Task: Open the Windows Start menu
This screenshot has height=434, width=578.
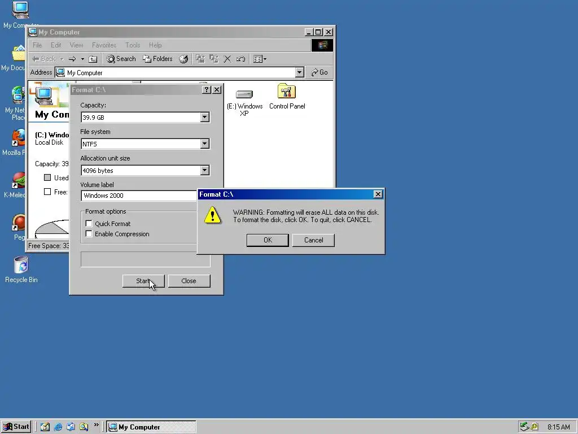Action: click(x=16, y=427)
